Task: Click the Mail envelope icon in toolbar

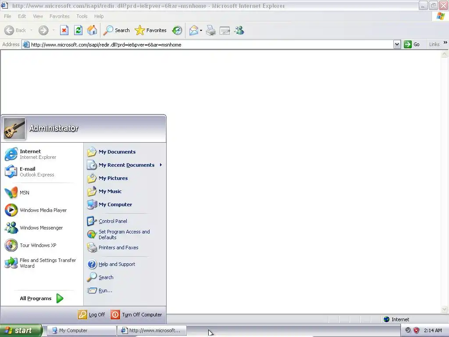Action: [194, 30]
